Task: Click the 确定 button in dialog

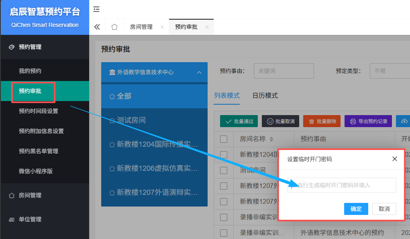Action: pyautogui.click(x=356, y=209)
